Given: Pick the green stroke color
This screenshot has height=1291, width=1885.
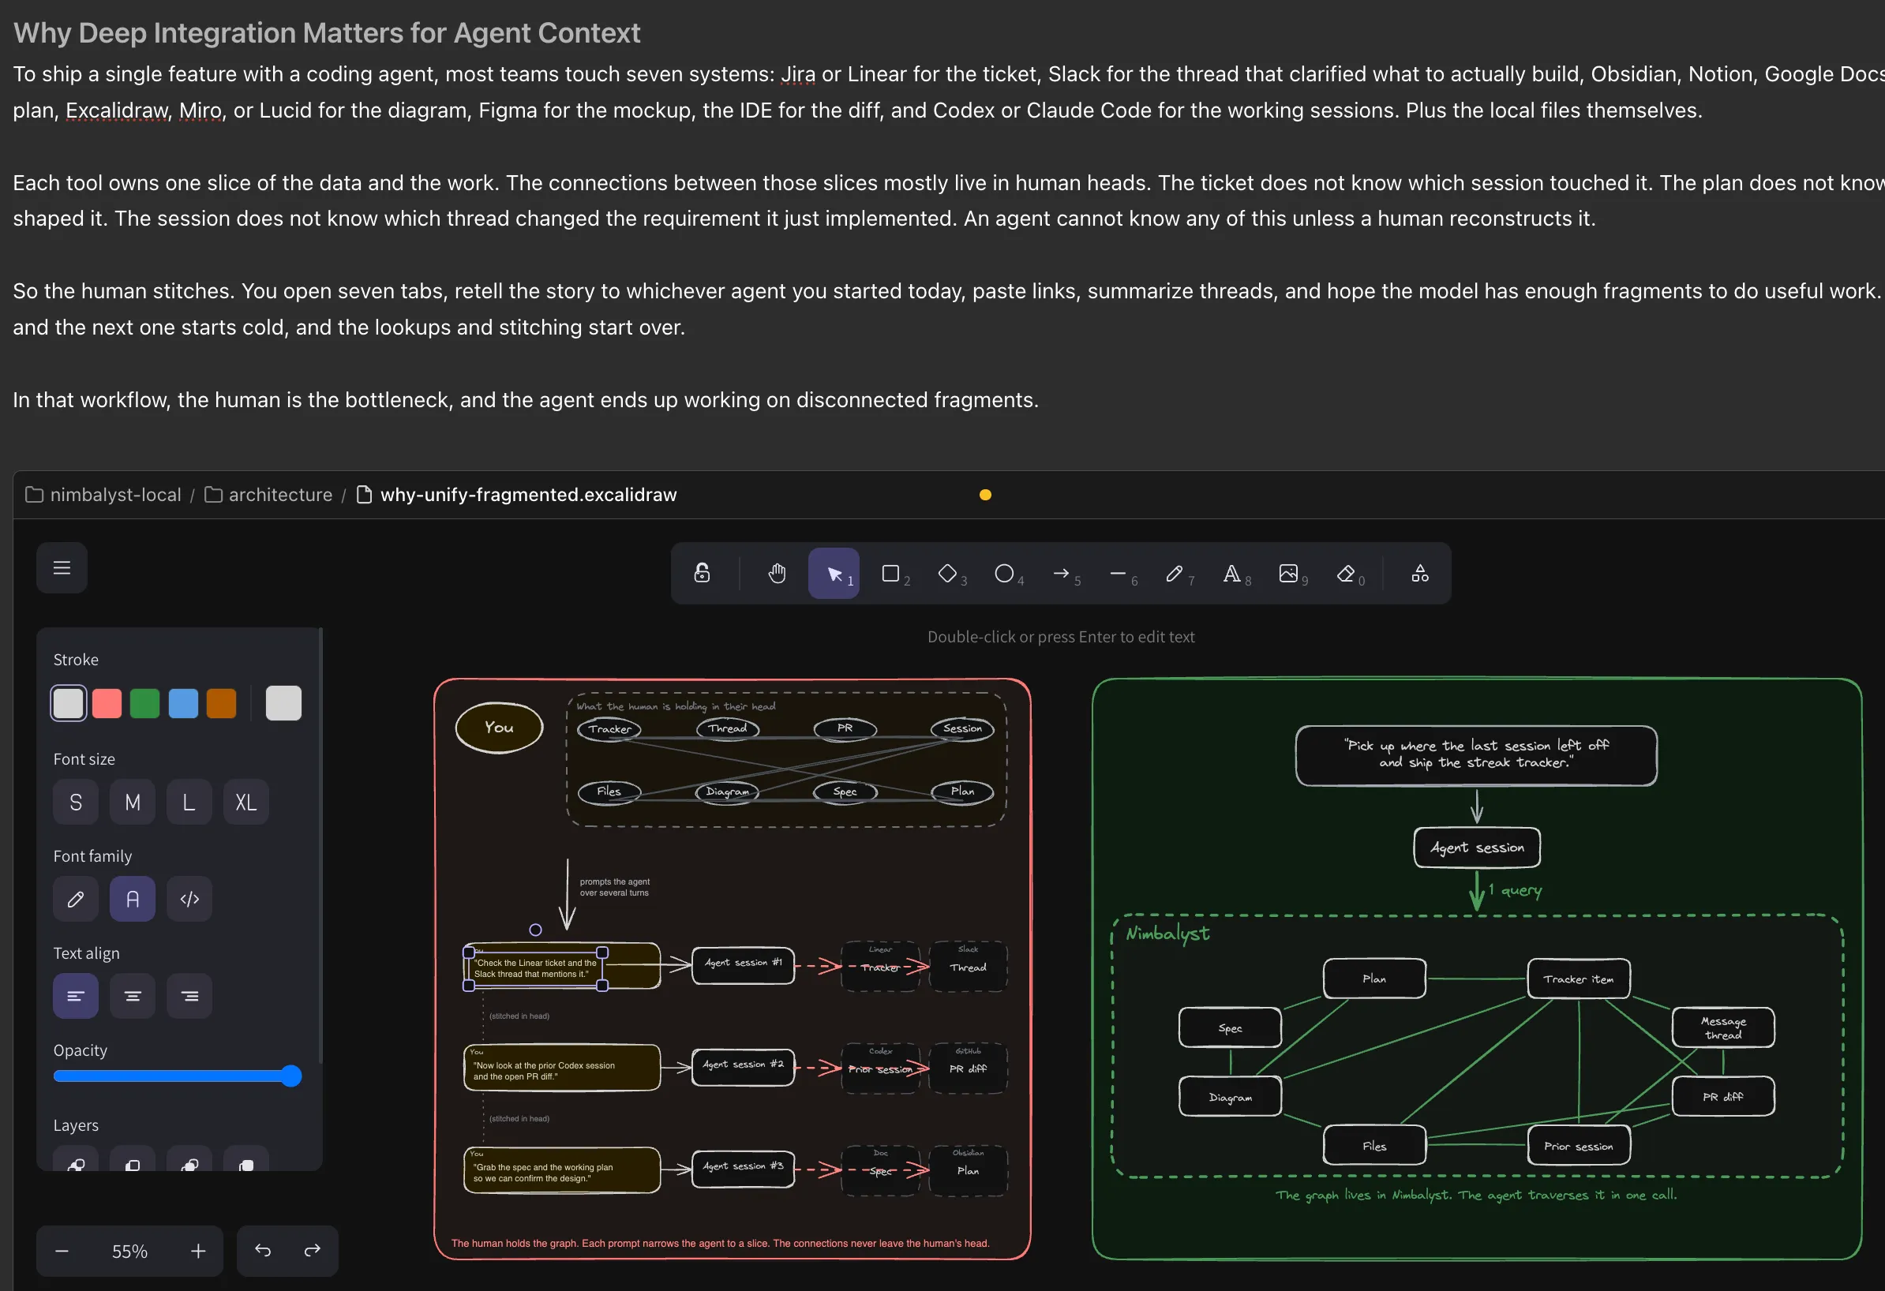Looking at the screenshot, I should [145, 702].
